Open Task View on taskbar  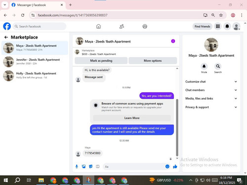click(x=29, y=180)
